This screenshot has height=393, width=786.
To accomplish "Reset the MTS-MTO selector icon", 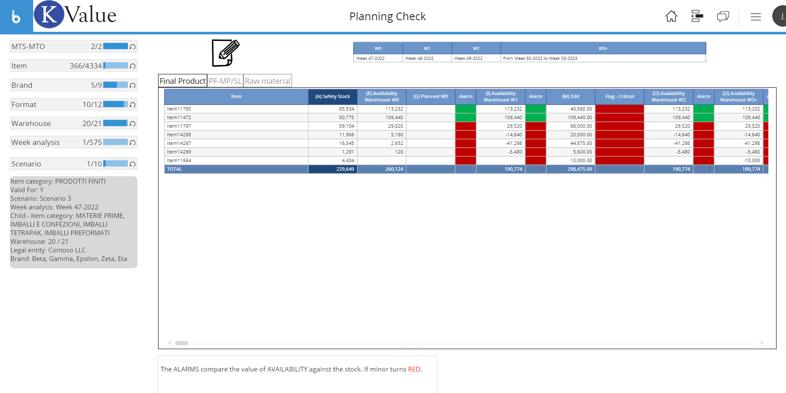I will click(133, 46).
